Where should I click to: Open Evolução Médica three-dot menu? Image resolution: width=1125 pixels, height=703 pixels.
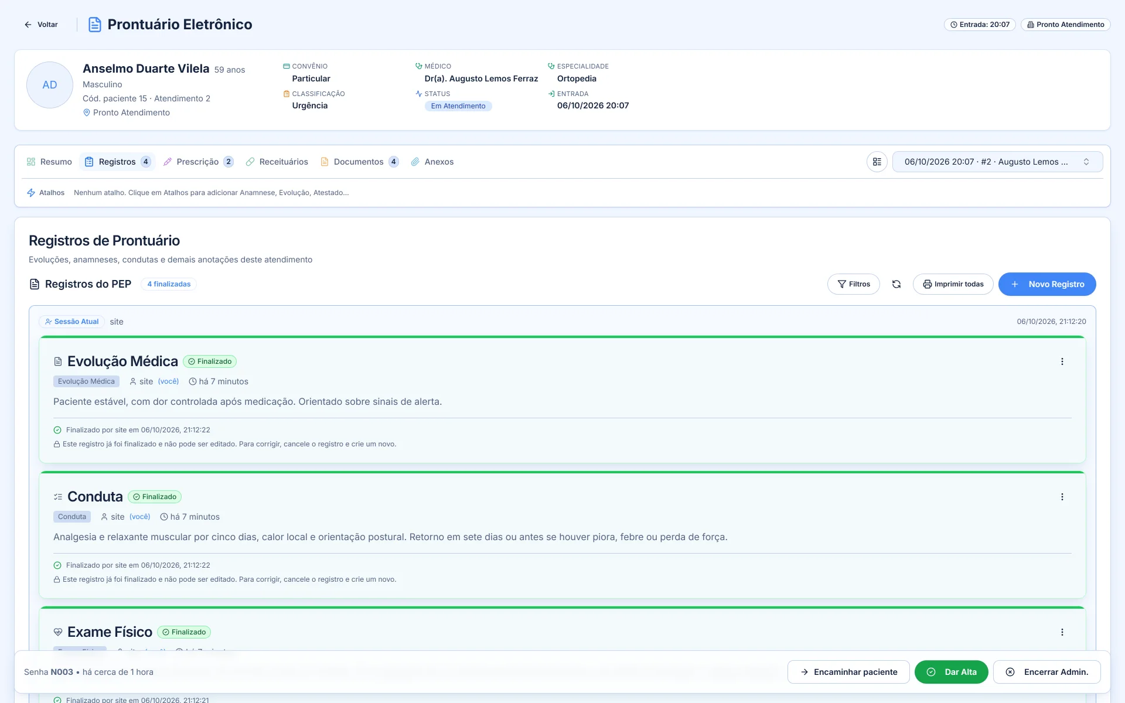[x=1062, y=361]
